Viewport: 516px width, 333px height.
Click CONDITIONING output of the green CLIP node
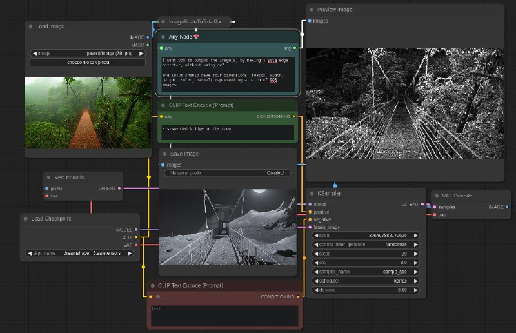tap(294, 116)
